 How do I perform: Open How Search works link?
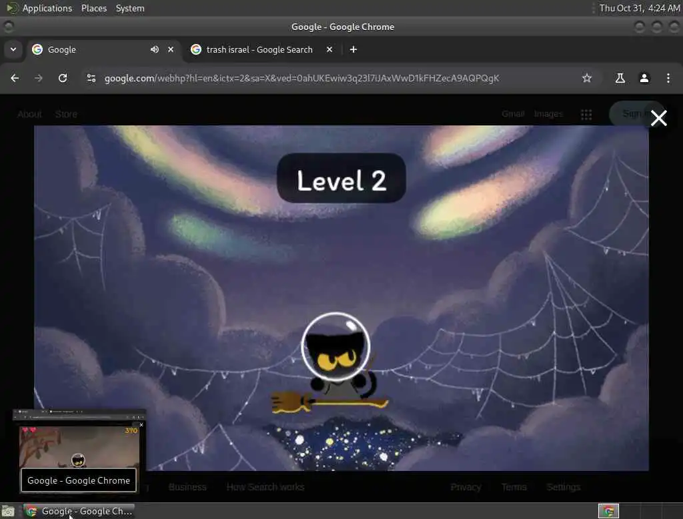265,487
